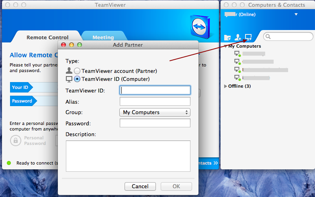This screenshot has height=197, width=315.
Task: Click the Offline (3) label text
Action: coord(239,86)
